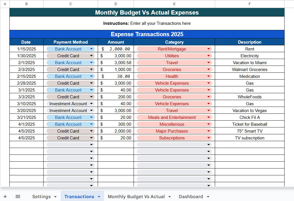Open the Investment Account dropdown for Vacation to Vegas
This screenshot has height=201, width=294.
click(92, 110)
